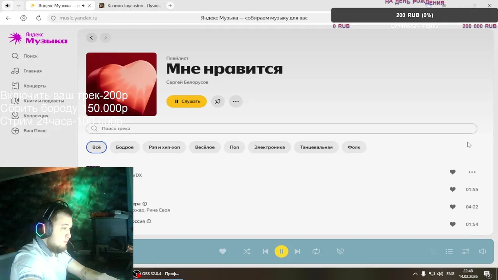Open network tray icon

[432, 274]
